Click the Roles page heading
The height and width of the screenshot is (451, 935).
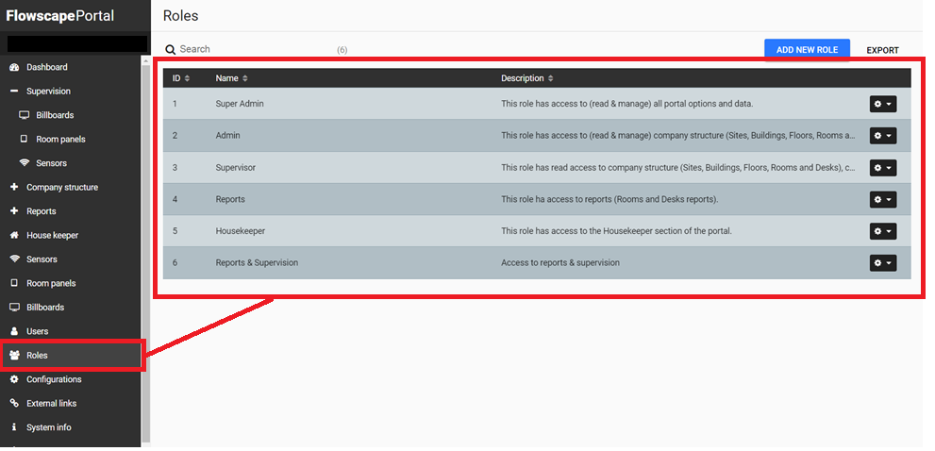[x=181, y=16]
